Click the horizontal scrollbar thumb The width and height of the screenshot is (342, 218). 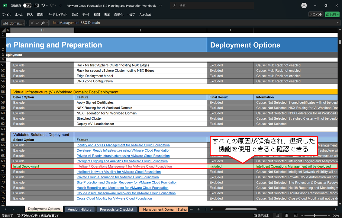click(x=241, y=209)
